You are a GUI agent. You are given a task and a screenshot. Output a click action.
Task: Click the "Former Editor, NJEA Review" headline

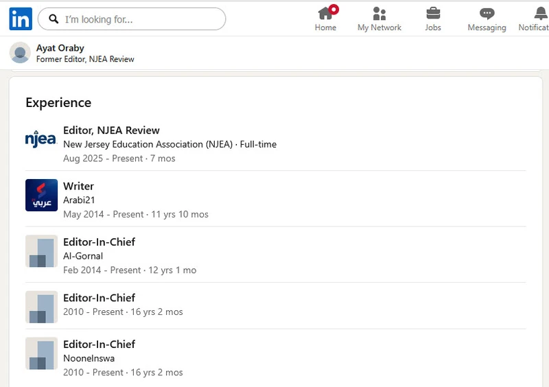(x=85, y=59)
